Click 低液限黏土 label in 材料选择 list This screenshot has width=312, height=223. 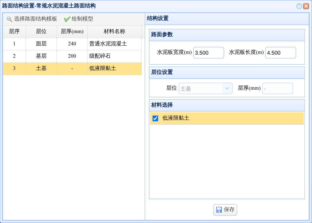pyautogui.click(x=176, y=118)
